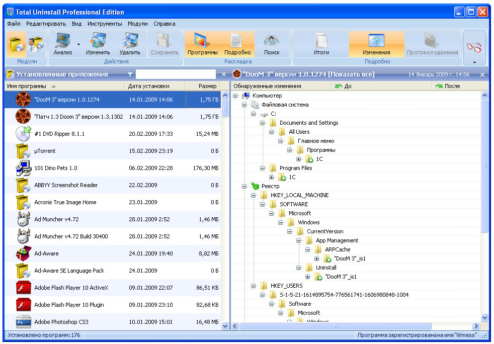The height and width of the screenshot is (344, 494).
Task: Click the Удалить toolbar icon
Action: pos(130,41)
